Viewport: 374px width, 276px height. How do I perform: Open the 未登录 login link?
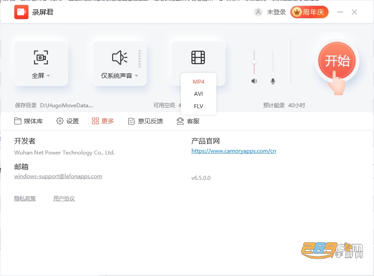pos(276,12)
